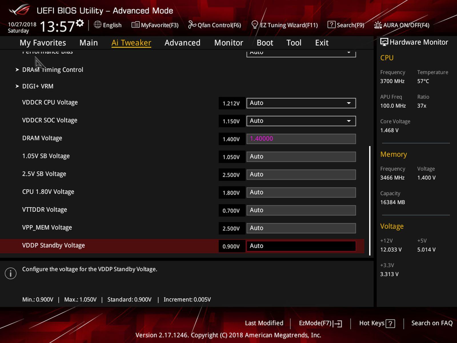The height and width of the screenshot is (343, 457).
Task: Select the 2.5V SB Voltage label
Action: tap(44, 174)
